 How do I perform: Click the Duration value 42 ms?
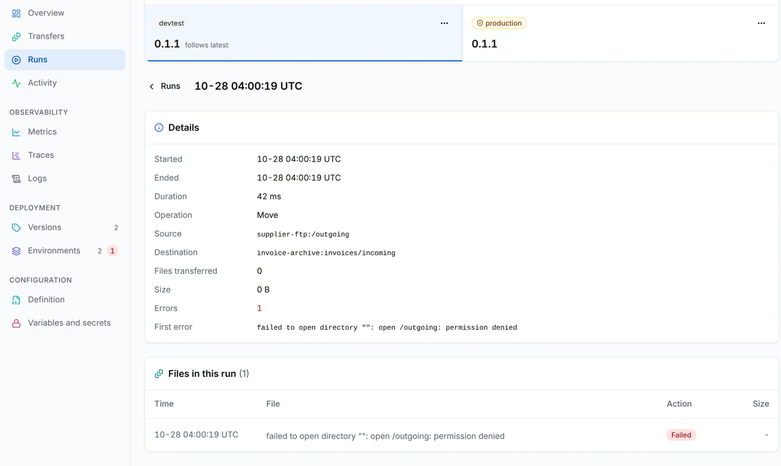(x=269, y=196)
